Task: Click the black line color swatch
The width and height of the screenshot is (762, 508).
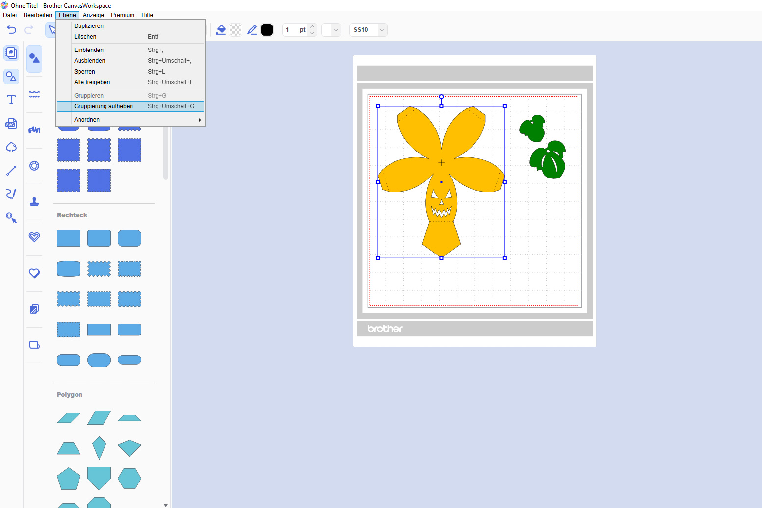Action: click(267, 30)
